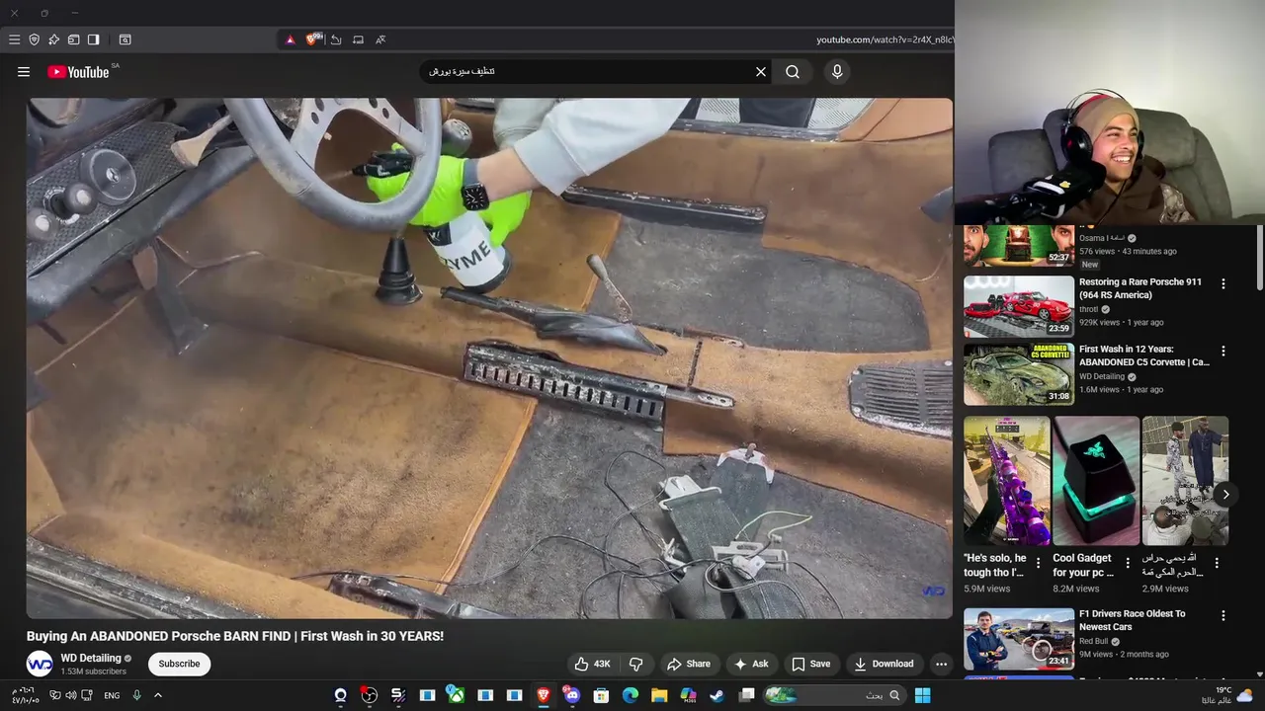Open Discord from the taskbar
Screen dimensions: 1265x711
coord(571,695)
